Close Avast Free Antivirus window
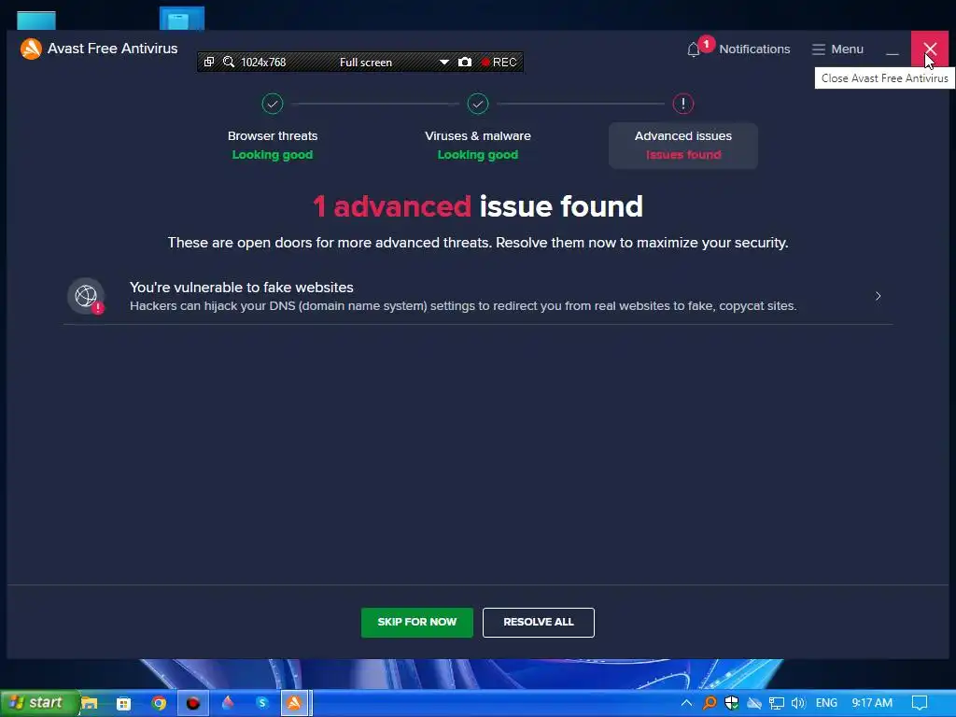The width and height of the screenshot is (956, 717). click(930, 49)
